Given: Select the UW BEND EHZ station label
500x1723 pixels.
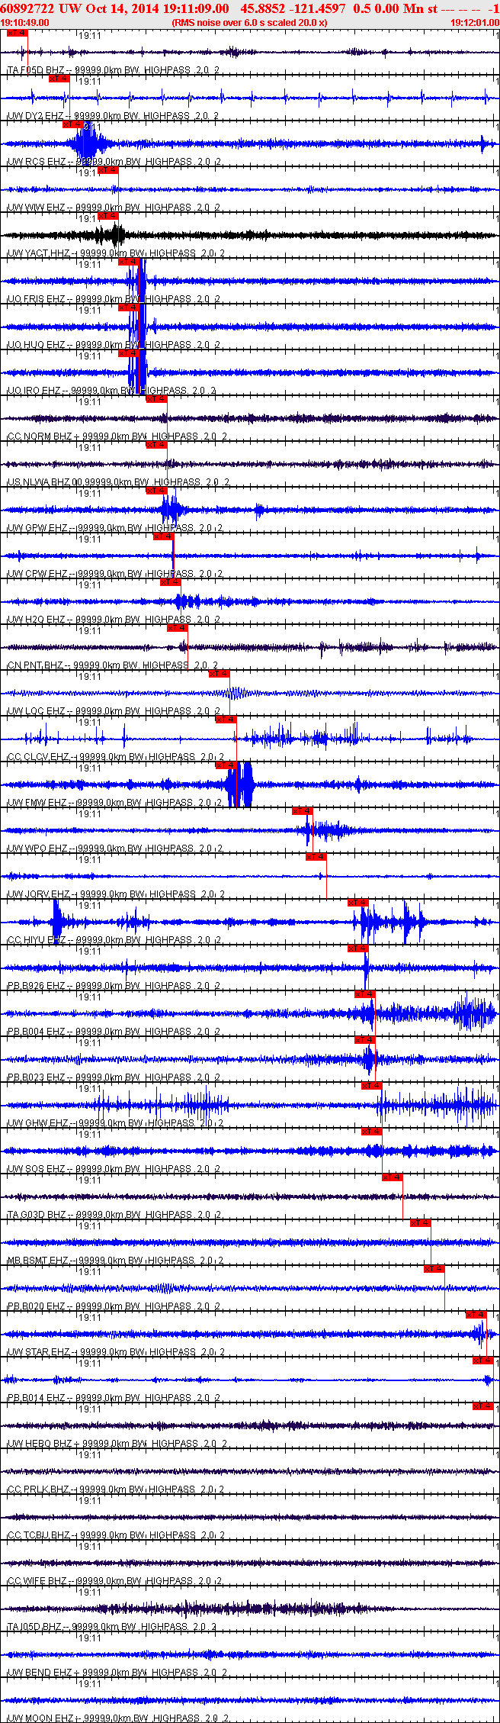Looking at the screenshot, I should (x=116, y=1673).
